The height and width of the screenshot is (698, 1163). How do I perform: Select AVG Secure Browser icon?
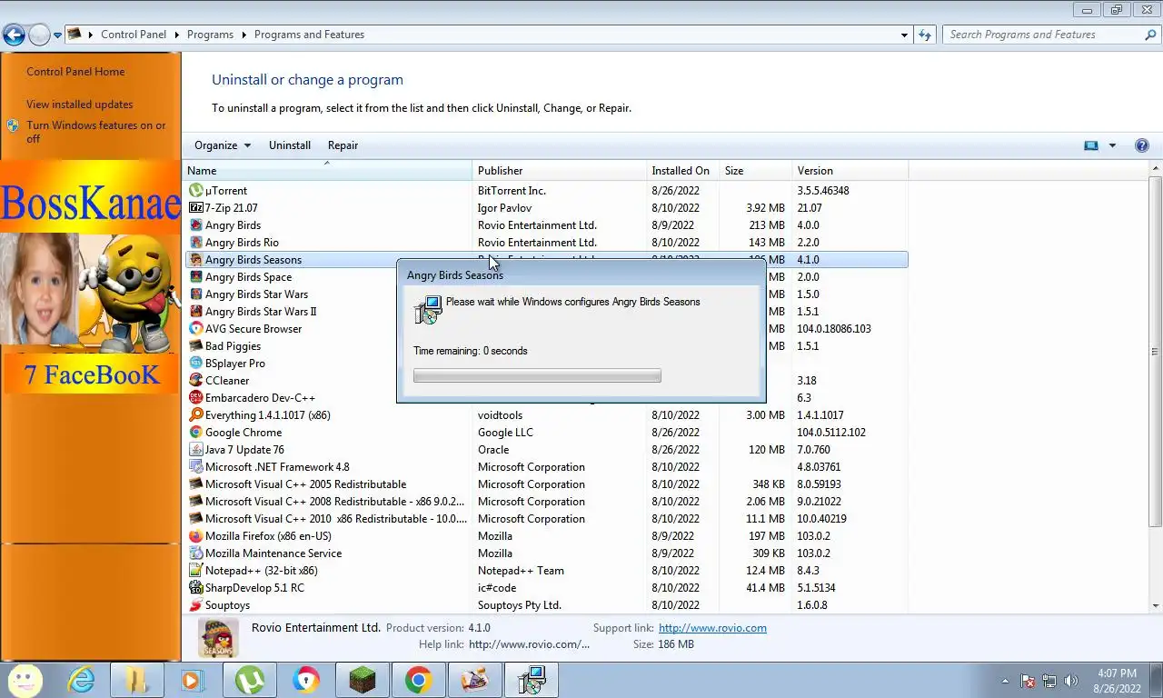(195, 329)
